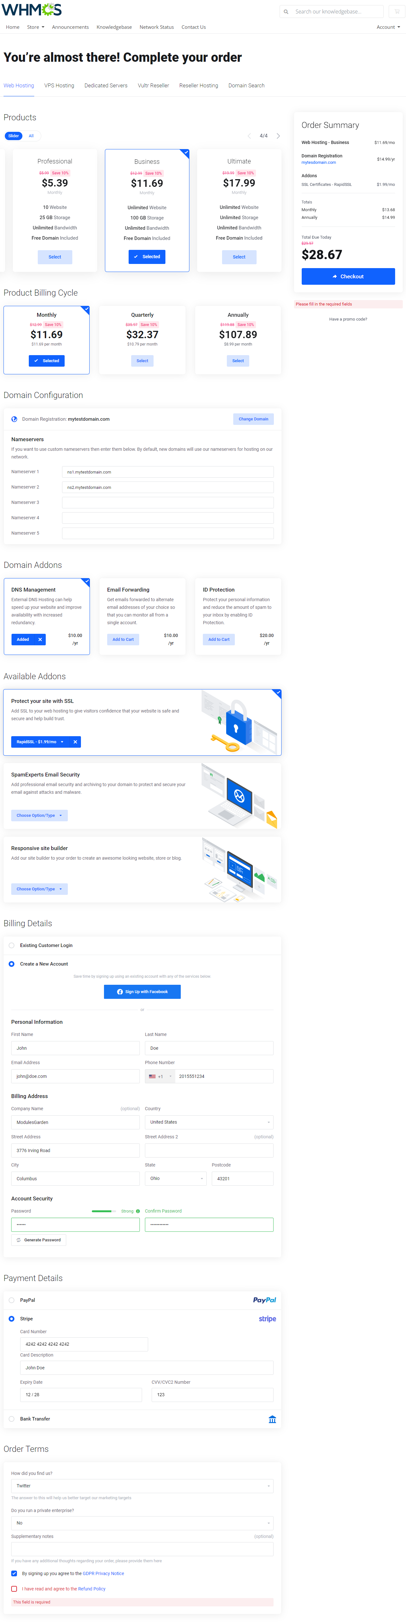
Task: Click the Nameserver 3 input field
Action: 168,502
